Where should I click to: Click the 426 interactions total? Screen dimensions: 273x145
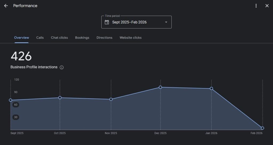point(21,56)
